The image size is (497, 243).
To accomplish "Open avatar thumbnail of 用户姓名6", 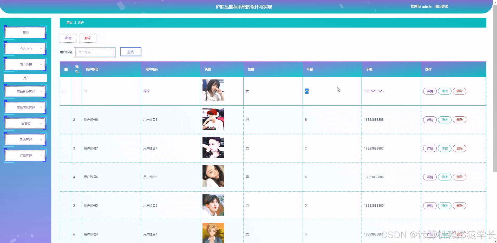I will click(x=213, y=176).
